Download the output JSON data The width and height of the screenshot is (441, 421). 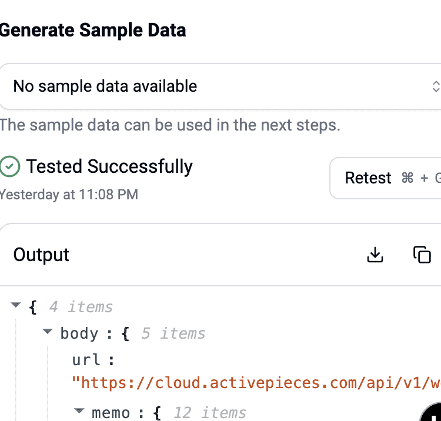coord(375,255)
